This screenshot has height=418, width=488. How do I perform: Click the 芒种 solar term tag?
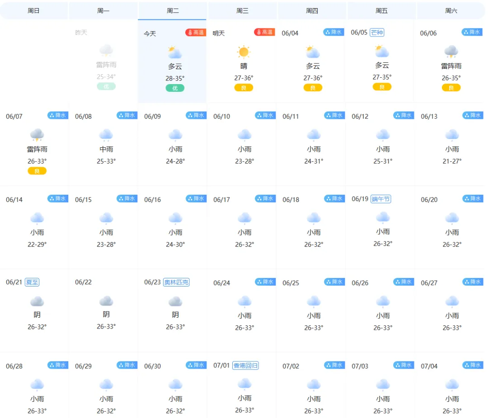click(x=377, y=33)
